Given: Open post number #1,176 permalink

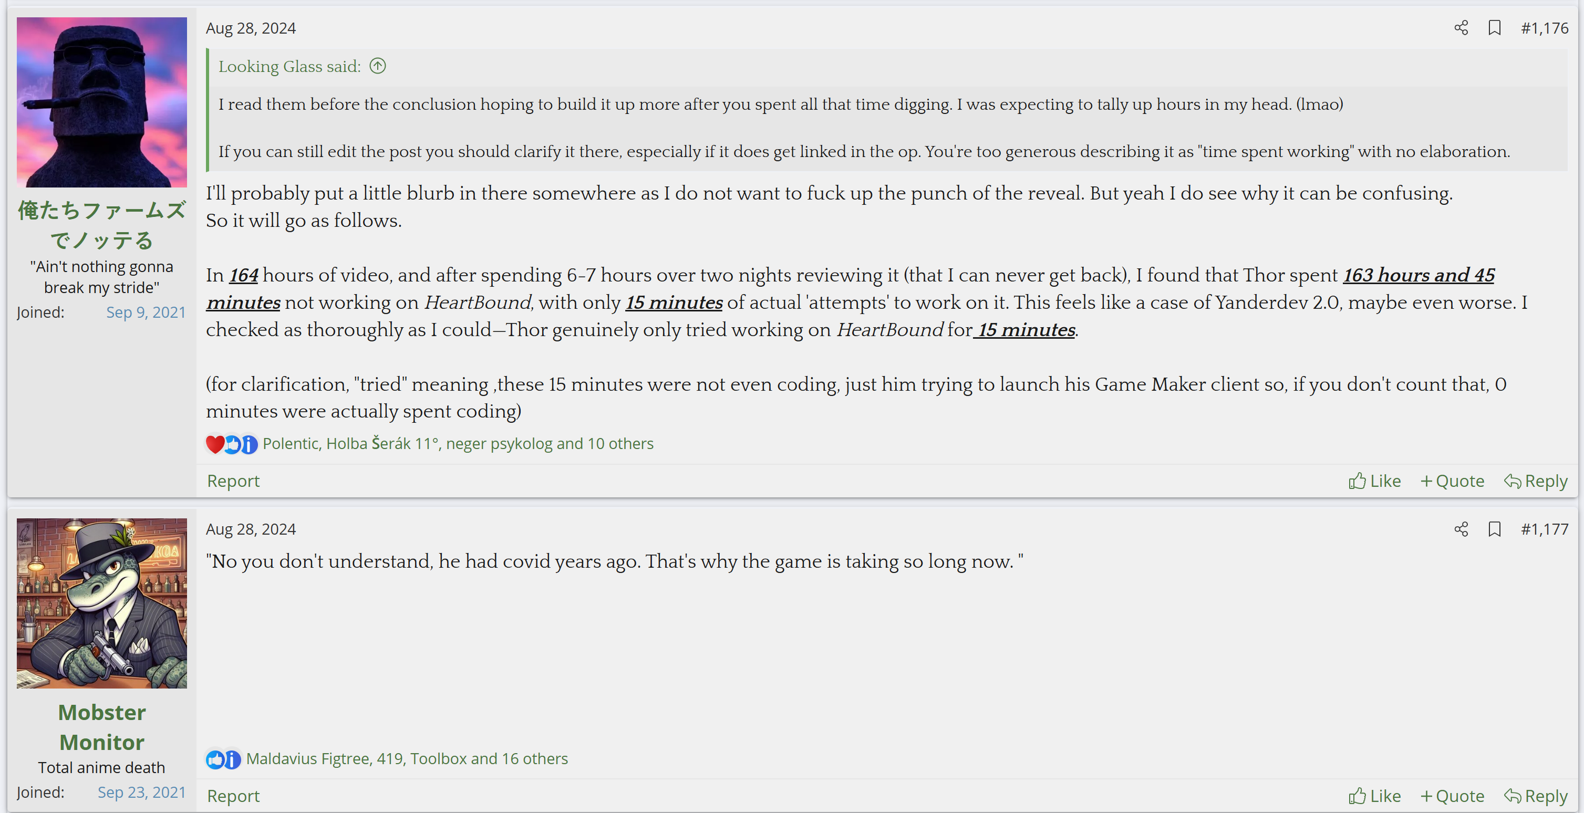Looking at the screenshot, I should 1544,28.
